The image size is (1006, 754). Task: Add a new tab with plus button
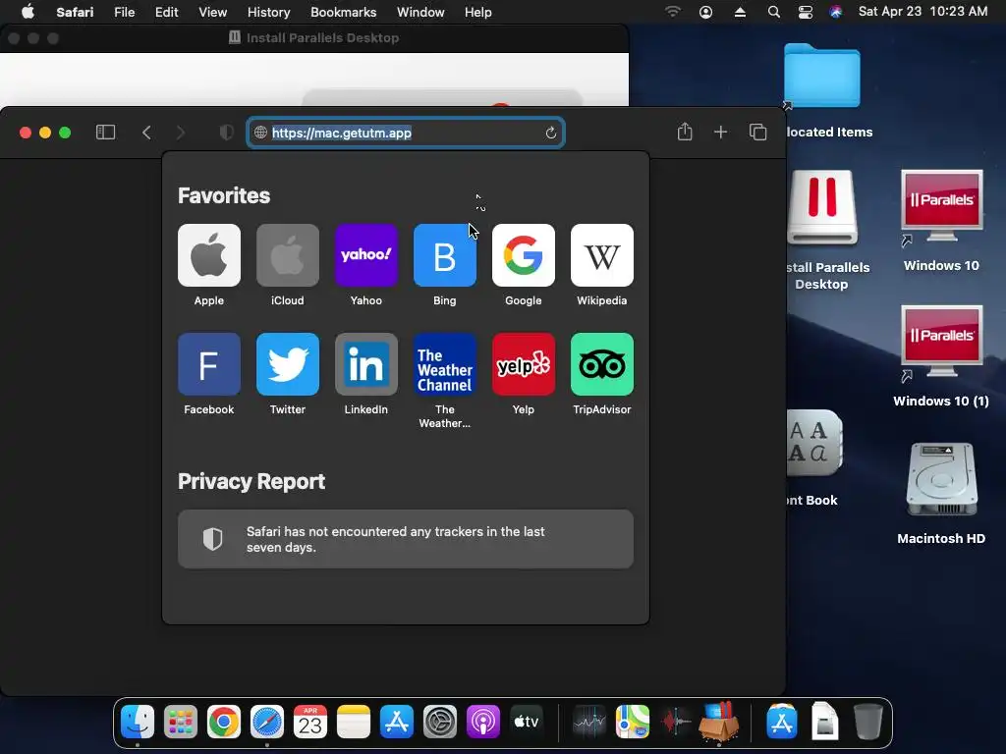click(x=720, y=133)
